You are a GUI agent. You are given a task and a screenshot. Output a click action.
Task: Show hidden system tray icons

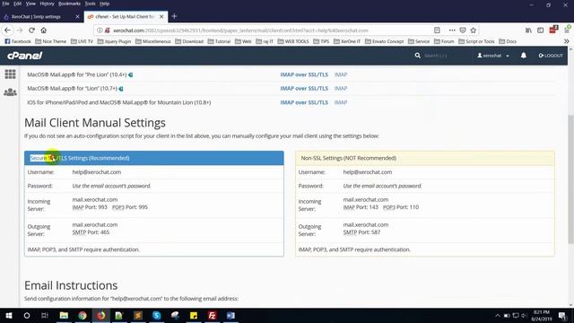pos(497,315)
